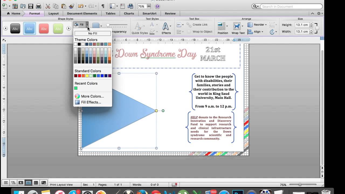
Task: Choose No Fill option
Action: click(92, 33)
